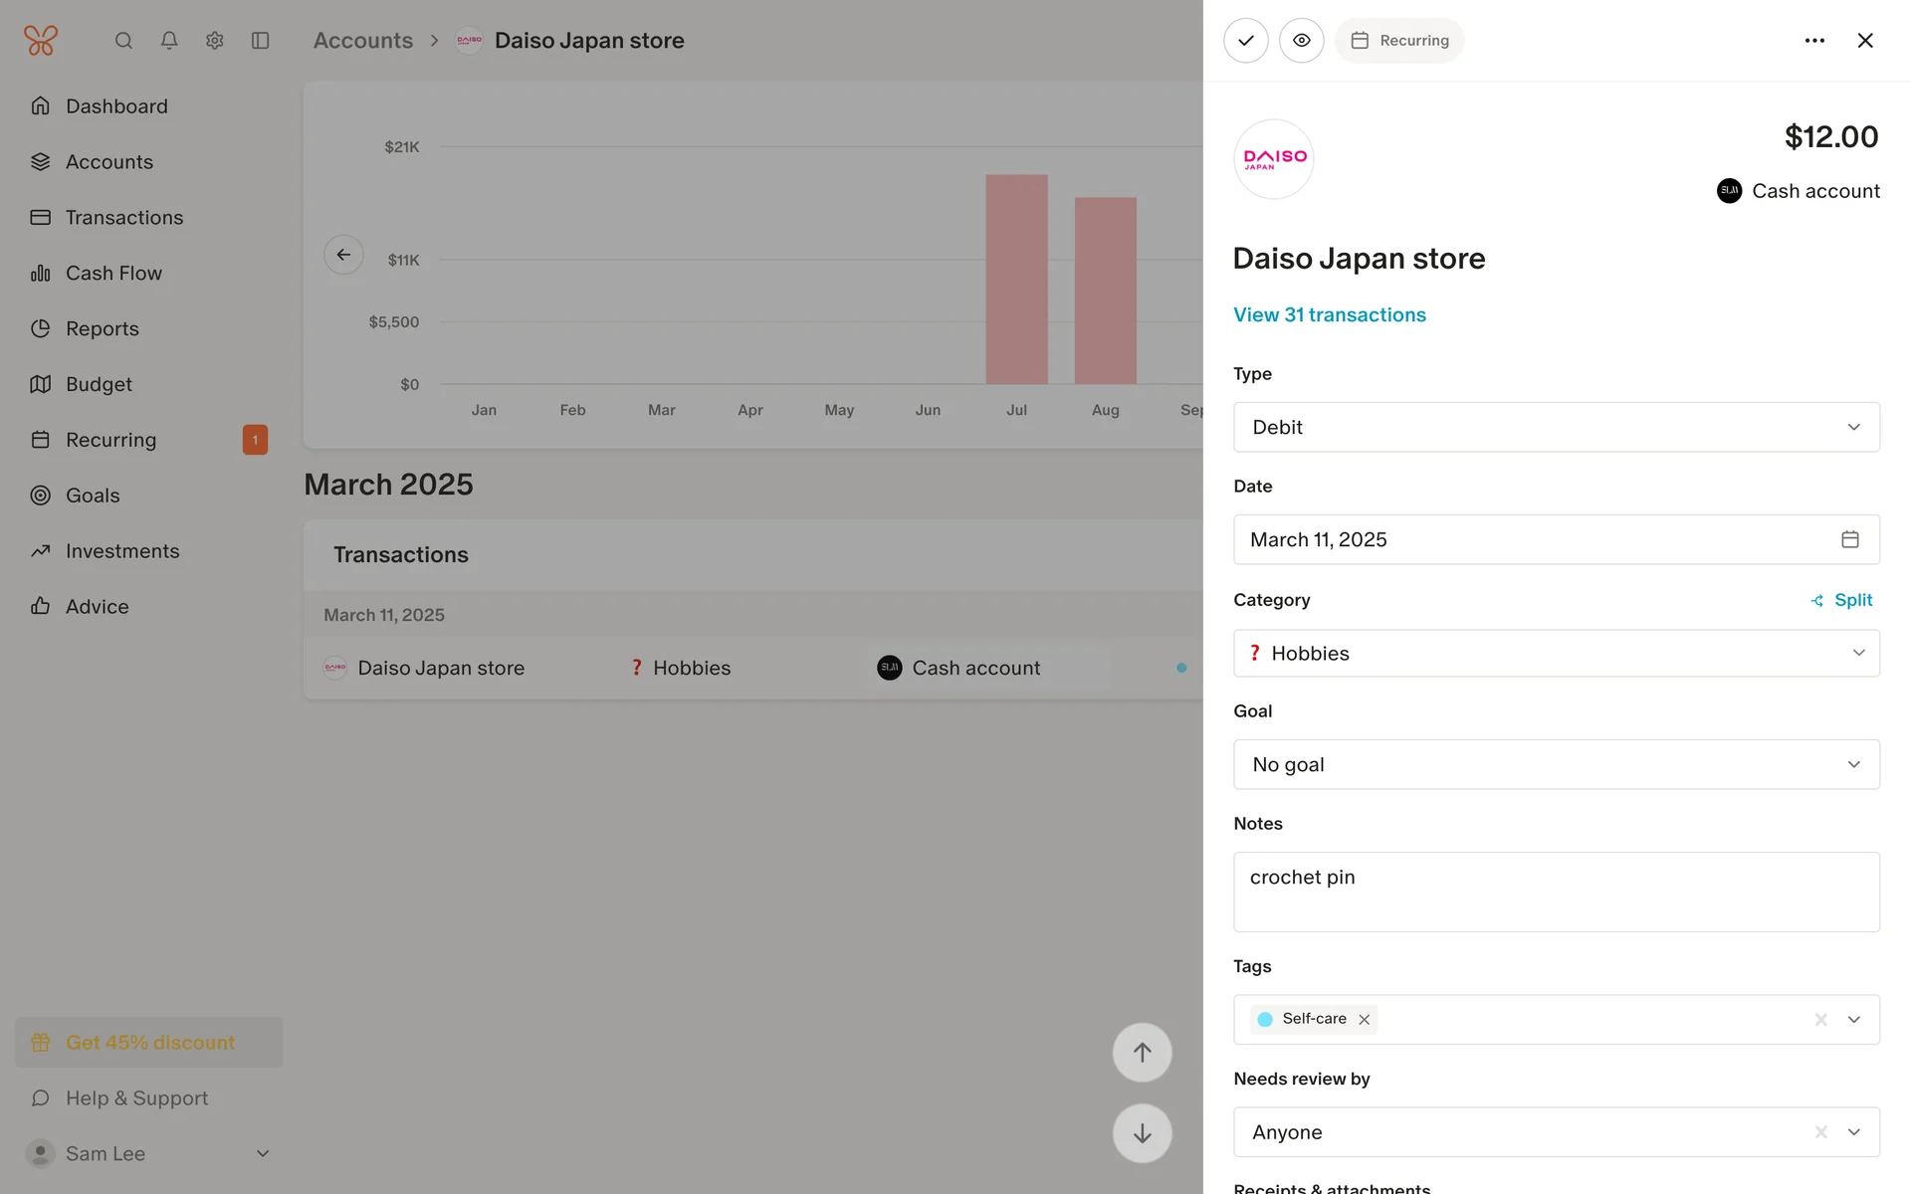Open the settings gear icon
The width and height of the screenshot is (1911, 1194).
[215, 41]
